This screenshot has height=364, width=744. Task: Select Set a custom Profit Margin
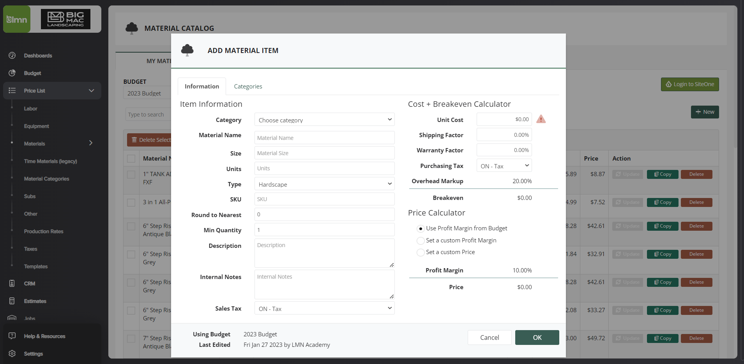point(421,241)
